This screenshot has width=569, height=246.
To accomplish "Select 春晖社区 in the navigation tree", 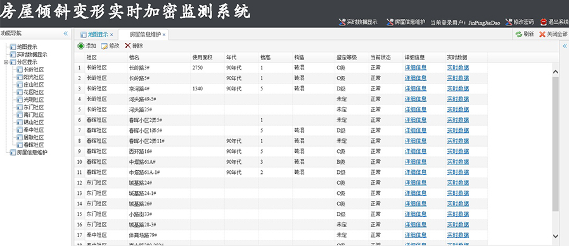I will (34, 145).
